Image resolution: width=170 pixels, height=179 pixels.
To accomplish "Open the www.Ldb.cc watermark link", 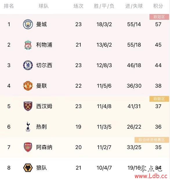I will tap(151, 176).
